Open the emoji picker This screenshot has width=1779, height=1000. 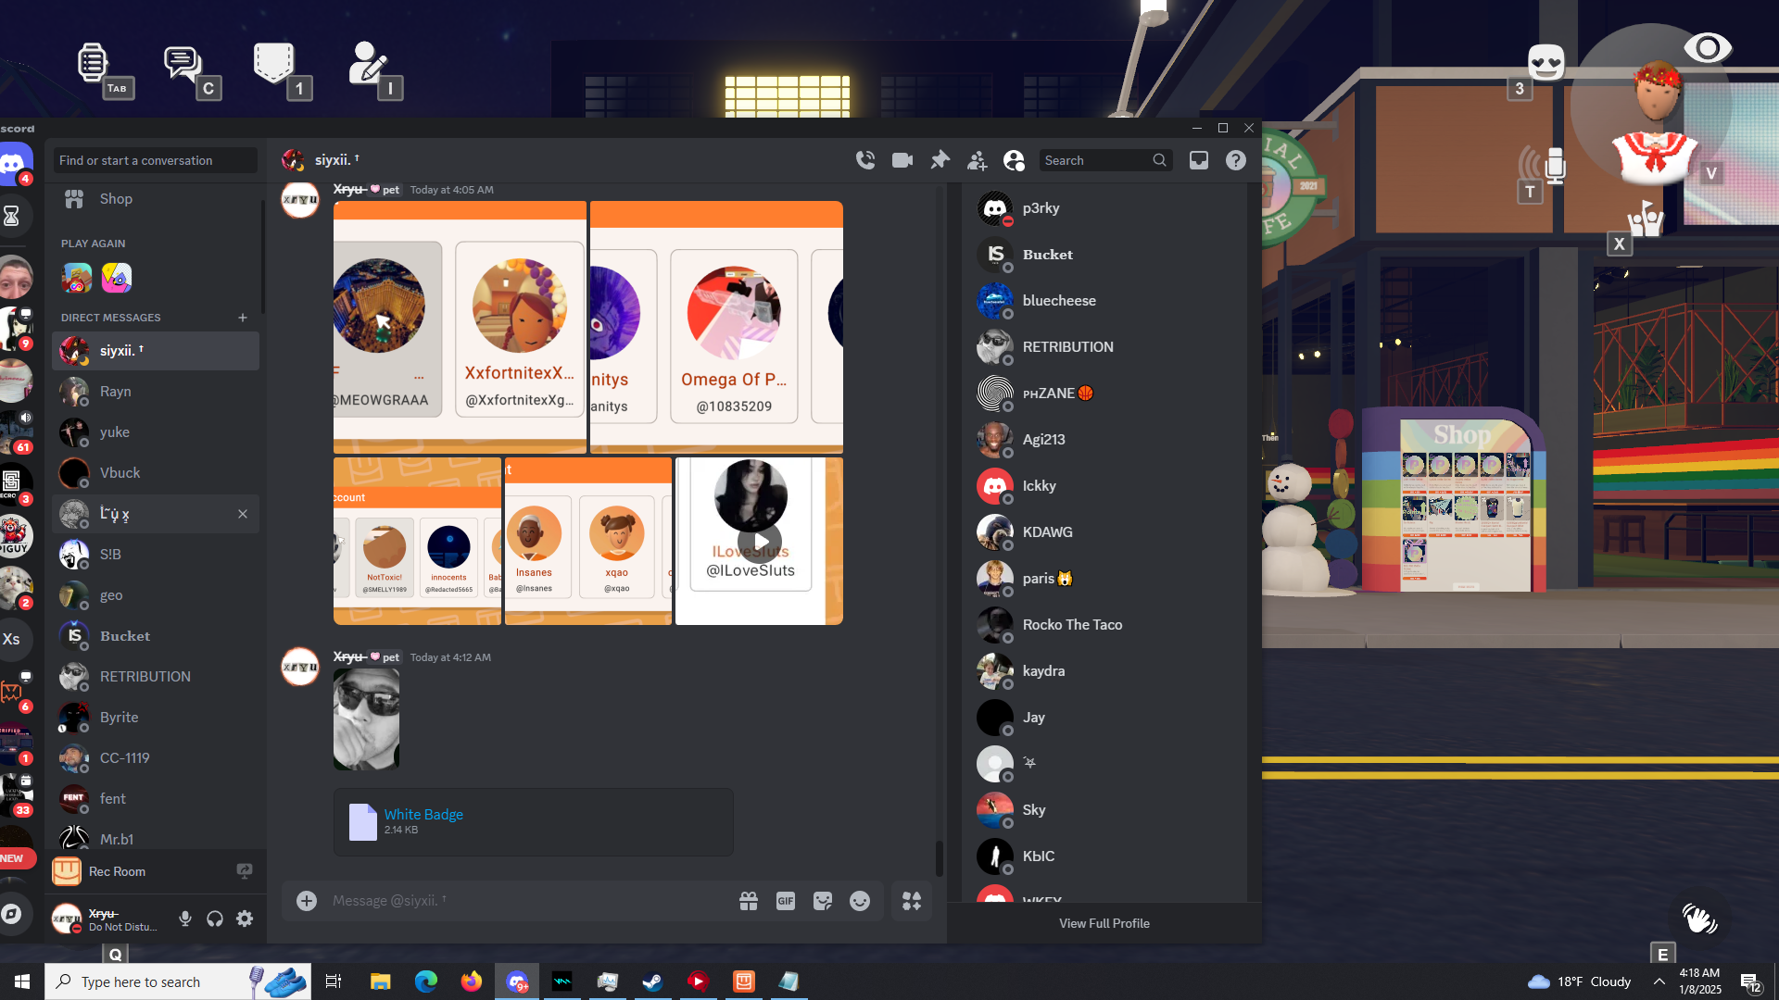pyautogui.click(x=860, y=901)
